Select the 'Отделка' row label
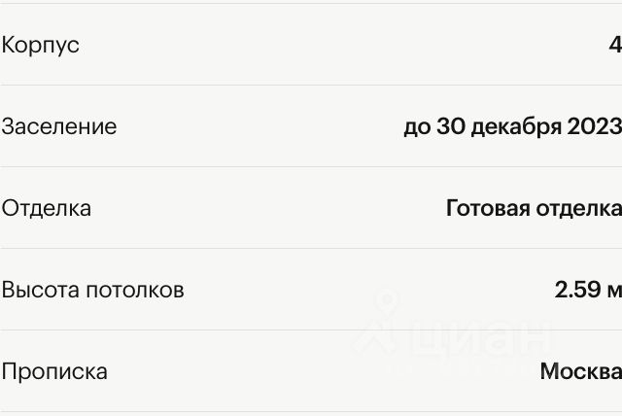Viewport: 622px width, 416px height. 47,208
